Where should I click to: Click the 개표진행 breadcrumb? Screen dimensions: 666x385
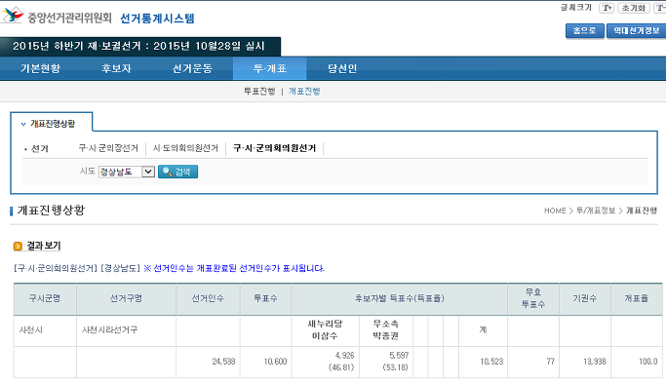(642, 211)
